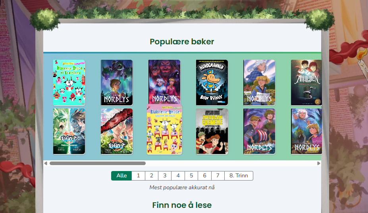The height and width of the screenshot is (213, 368).
Task: Filter books by grade 7
Action: click(218, 176)
